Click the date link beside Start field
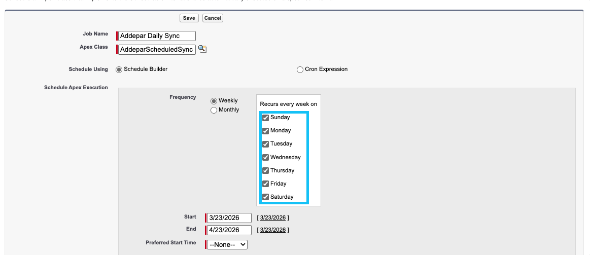 pos(273,218)
